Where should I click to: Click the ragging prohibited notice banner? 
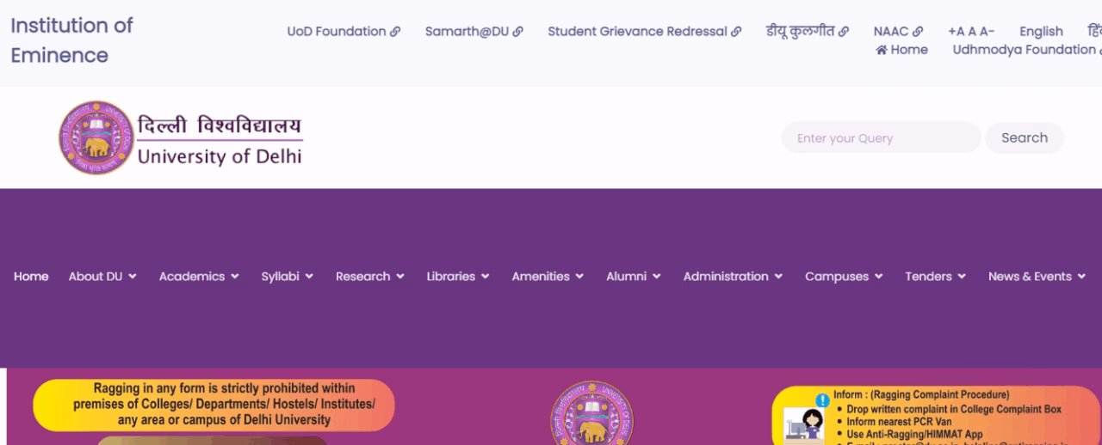[x=214, y=405]
